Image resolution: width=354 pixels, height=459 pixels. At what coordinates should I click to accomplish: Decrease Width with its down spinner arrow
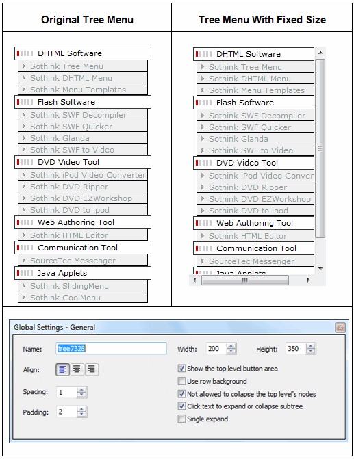231,352
